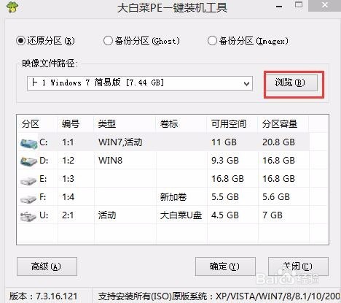This screenshot has width=341, height=303.
Task: Select the D: partition label
Action: 44,161
